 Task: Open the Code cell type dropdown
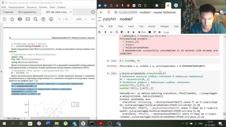172,32
